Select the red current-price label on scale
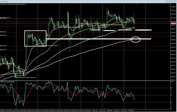Image resolution: width=177 pixels, height=112 pixels. (173, 22)
